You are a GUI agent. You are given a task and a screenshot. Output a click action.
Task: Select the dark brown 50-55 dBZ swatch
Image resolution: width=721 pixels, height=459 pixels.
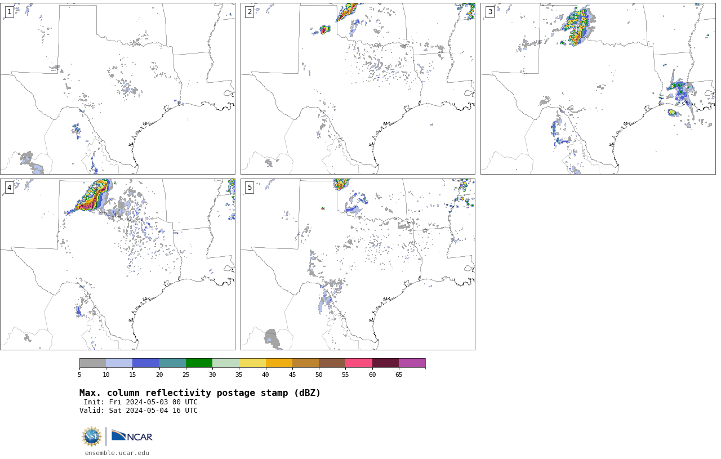[332, 363]
